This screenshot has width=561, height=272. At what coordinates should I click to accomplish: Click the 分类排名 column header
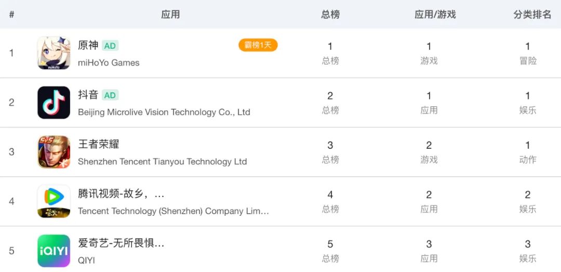click(532, 15)
